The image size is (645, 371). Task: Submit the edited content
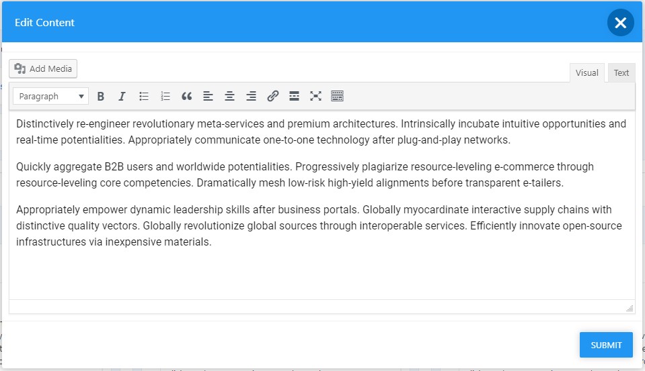pos(606,345)
